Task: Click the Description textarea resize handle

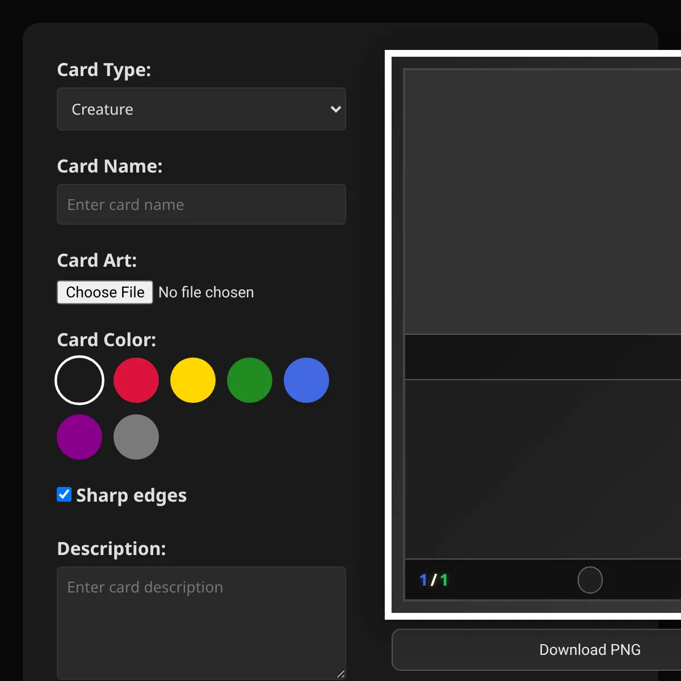Action: coord(340,674)
